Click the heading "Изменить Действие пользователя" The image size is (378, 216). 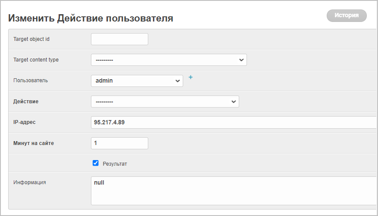click(x=91, y=18)
